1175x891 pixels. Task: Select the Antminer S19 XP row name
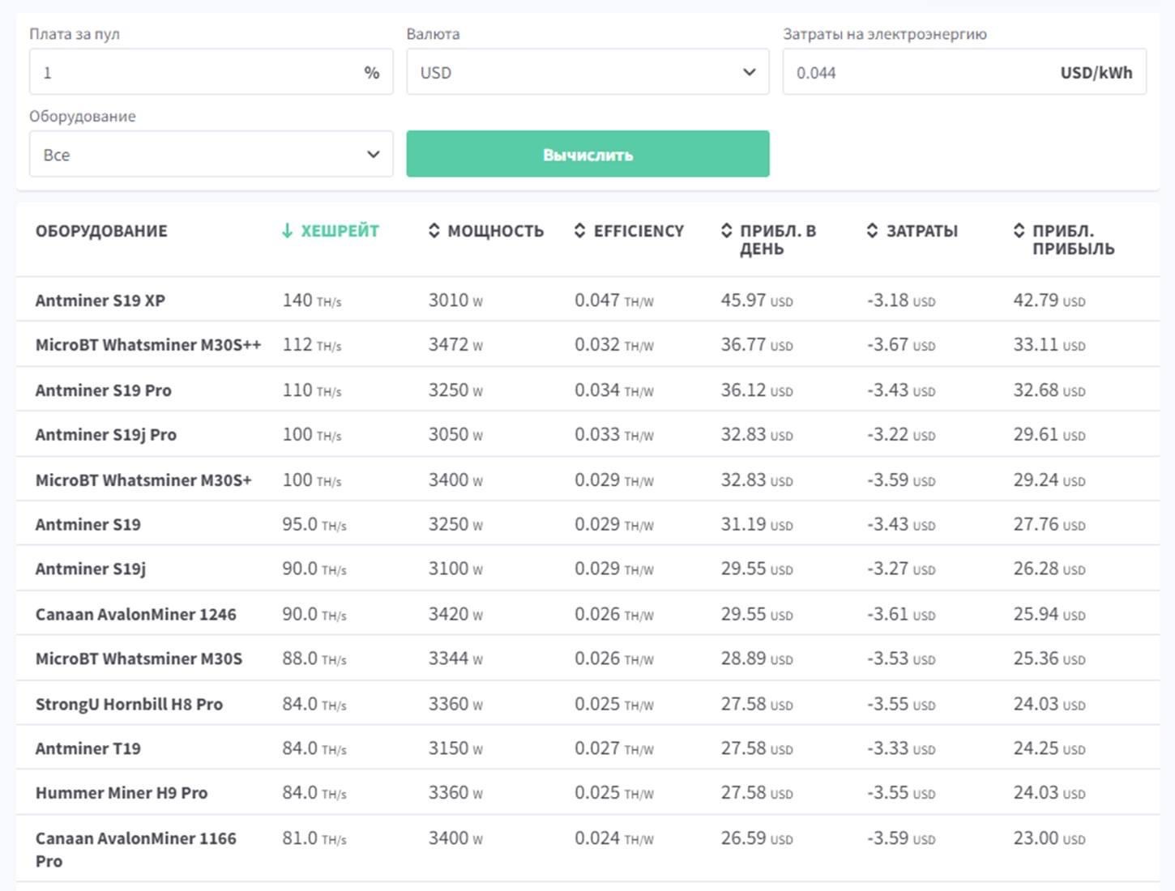click(x=100, y=301)
